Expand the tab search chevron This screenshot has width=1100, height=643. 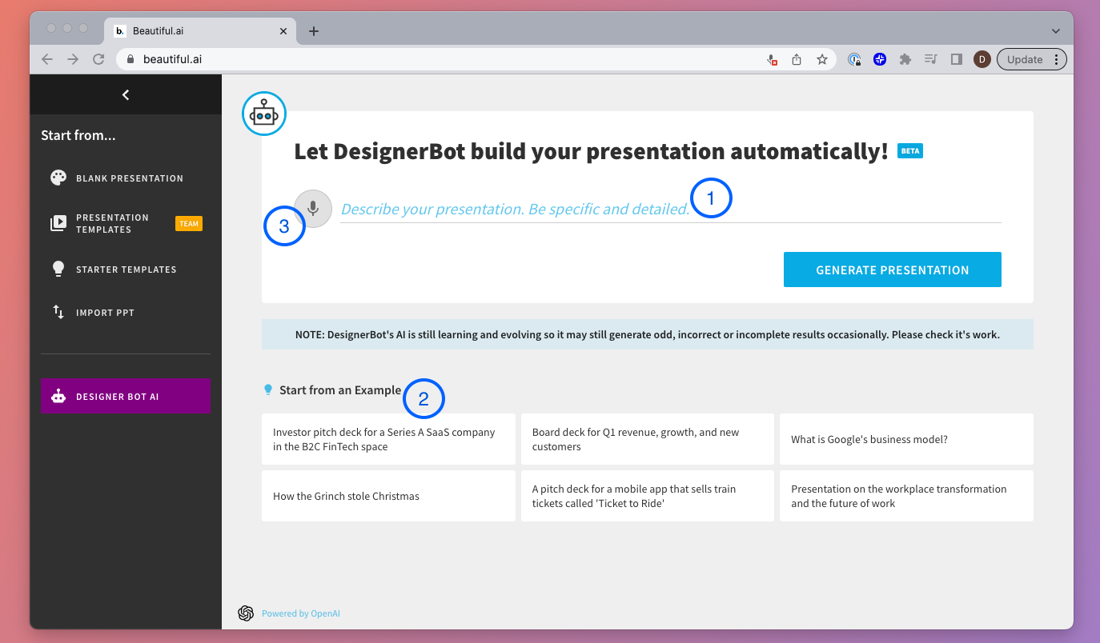(x=1056, y=31)
